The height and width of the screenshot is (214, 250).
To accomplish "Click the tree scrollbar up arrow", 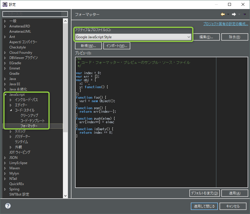I will [65, 21].
